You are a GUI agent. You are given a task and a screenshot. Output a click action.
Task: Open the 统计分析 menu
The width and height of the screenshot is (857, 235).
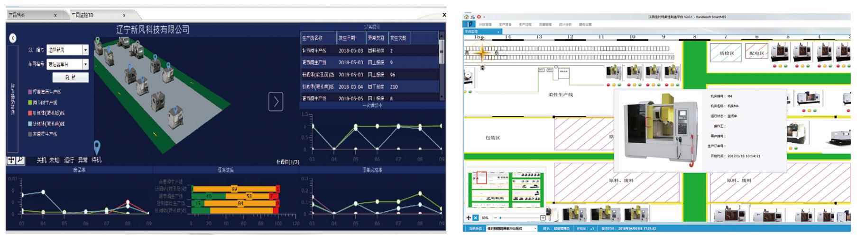(565, 24)
